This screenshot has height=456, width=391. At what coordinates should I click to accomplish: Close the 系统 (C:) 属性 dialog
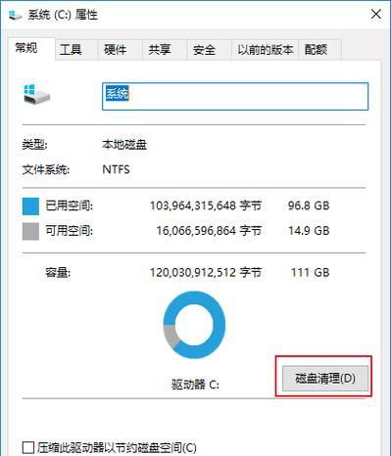click(376, 14)
